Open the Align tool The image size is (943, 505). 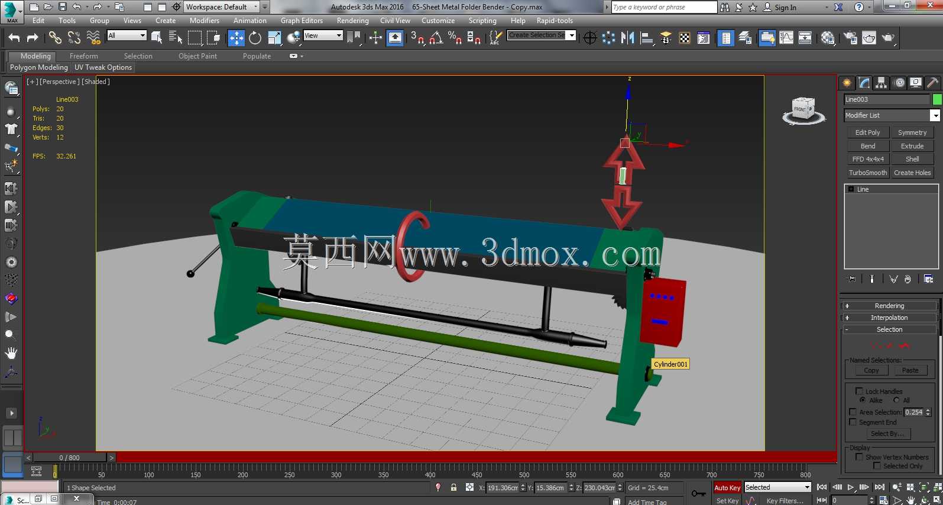coord(647,38)
